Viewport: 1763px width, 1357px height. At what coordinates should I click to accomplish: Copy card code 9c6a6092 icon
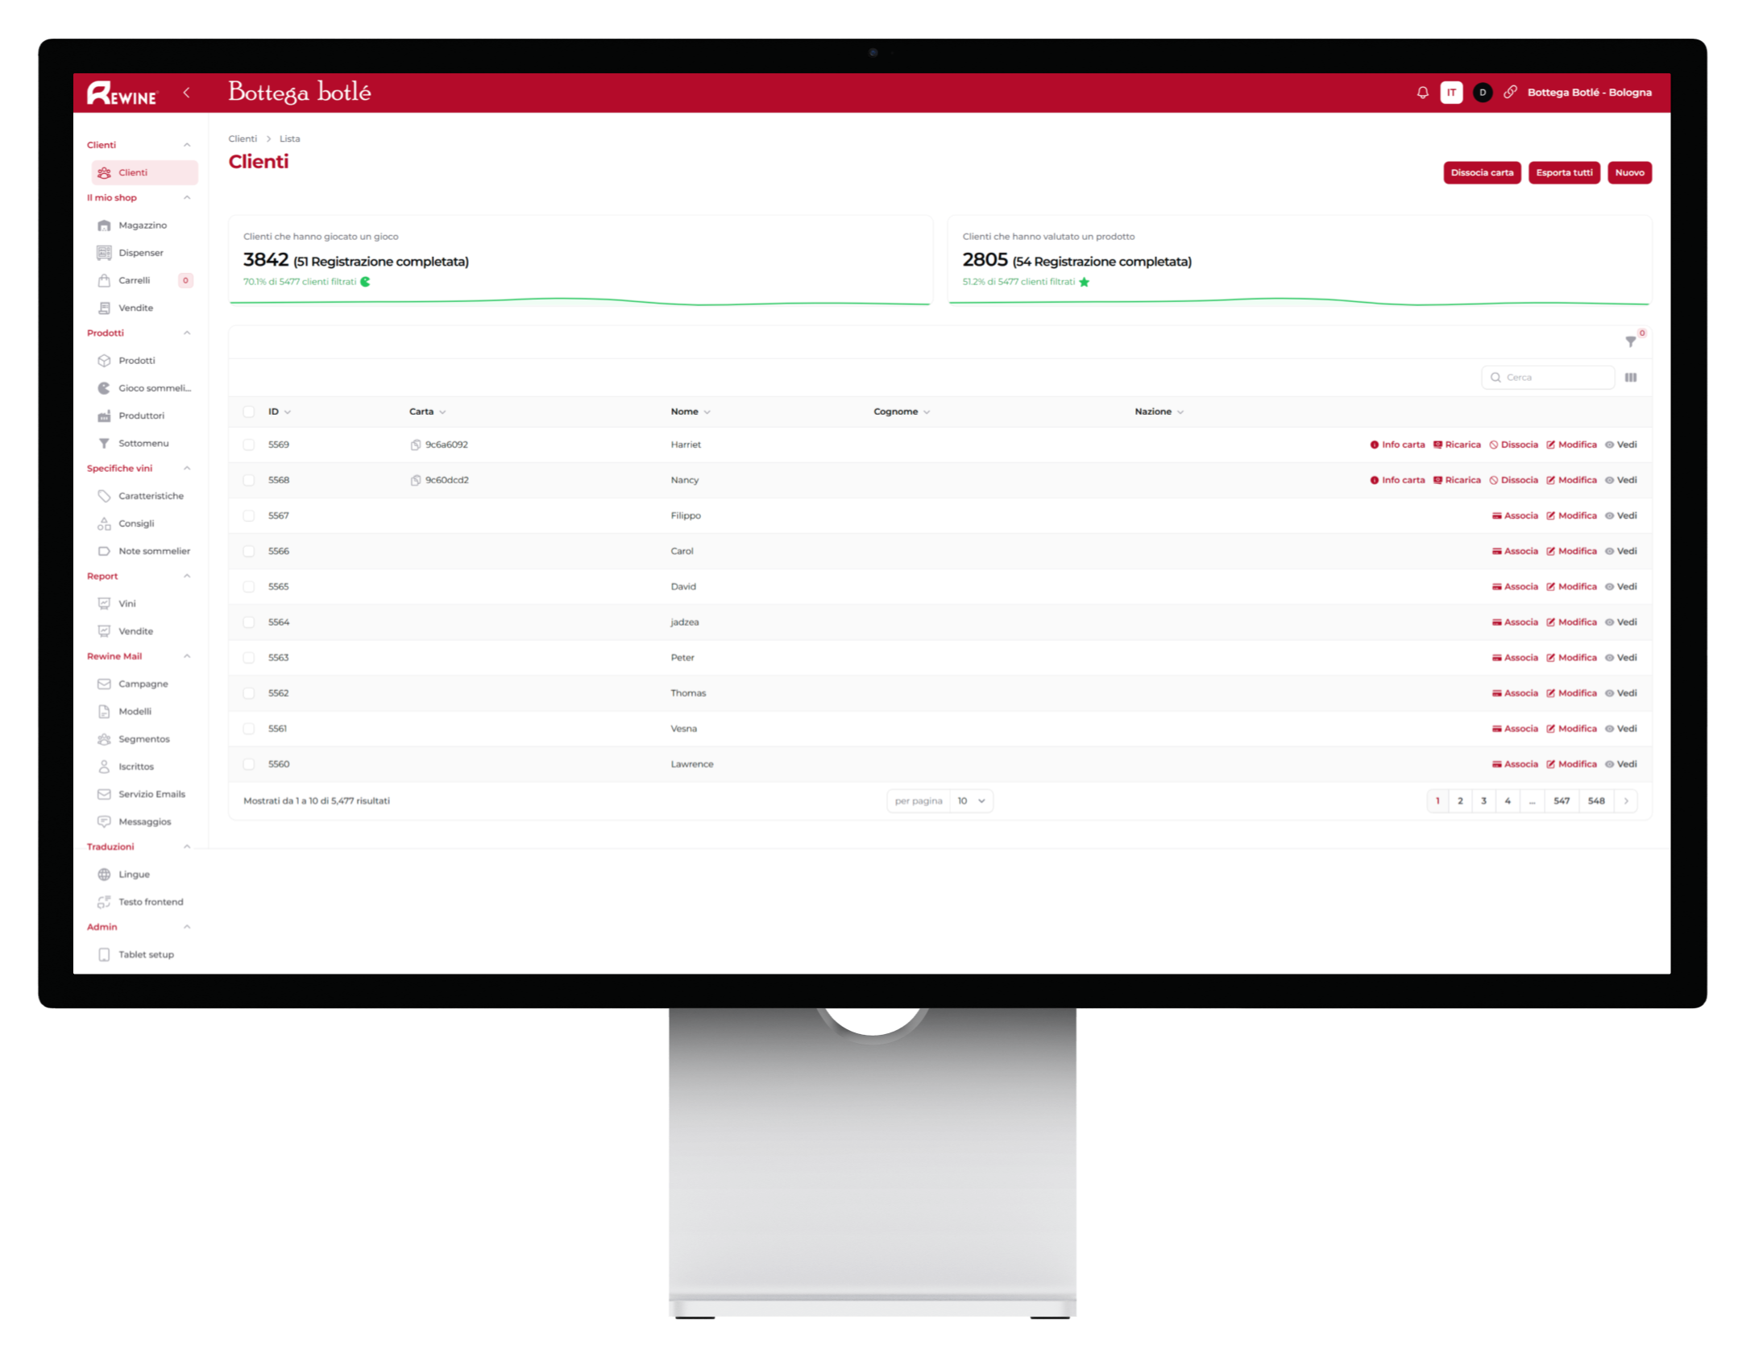tap(416, 445)
